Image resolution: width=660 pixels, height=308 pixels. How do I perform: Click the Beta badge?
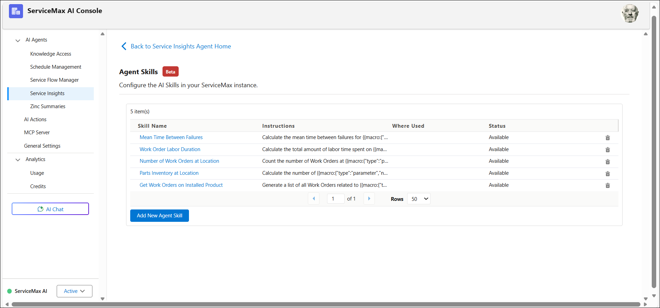click(x=170, y=72)
